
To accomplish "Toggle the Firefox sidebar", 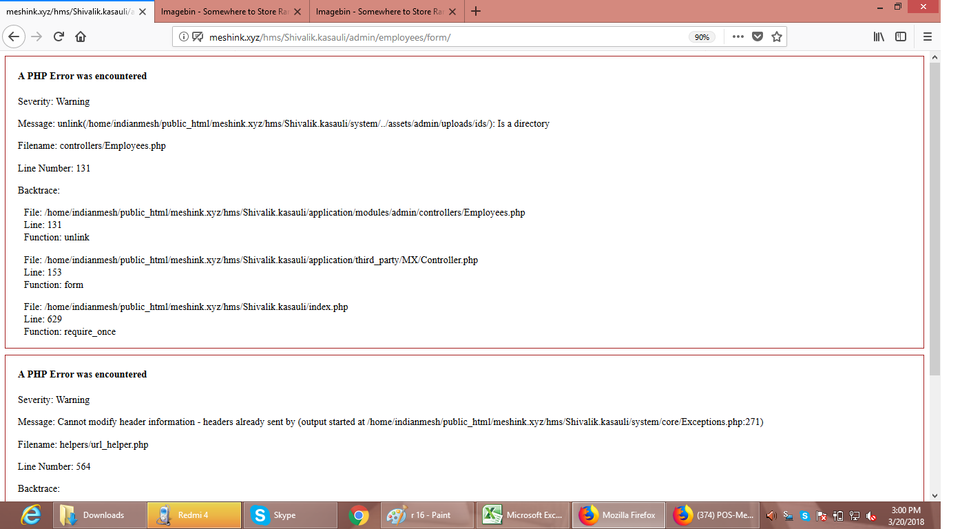I will [901, 37].
